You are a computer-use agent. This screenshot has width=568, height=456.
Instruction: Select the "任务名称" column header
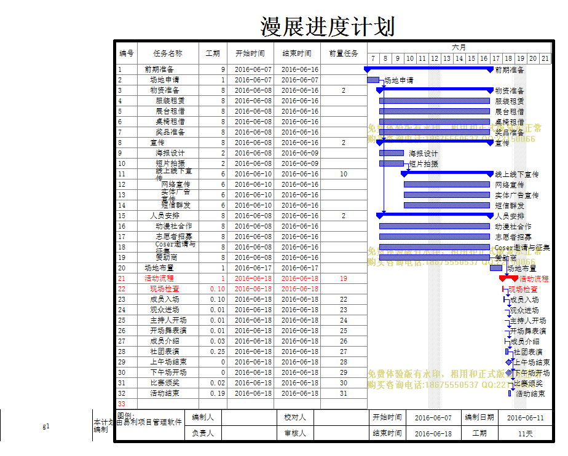coord(168,53)
